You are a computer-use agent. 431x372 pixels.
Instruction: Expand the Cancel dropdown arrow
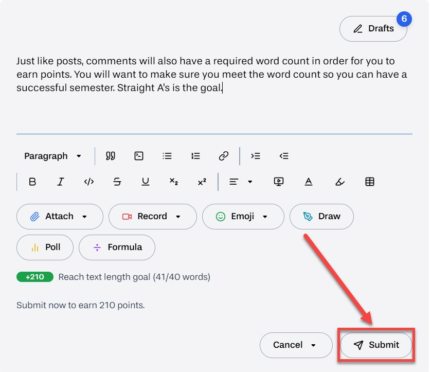point(313,345)
